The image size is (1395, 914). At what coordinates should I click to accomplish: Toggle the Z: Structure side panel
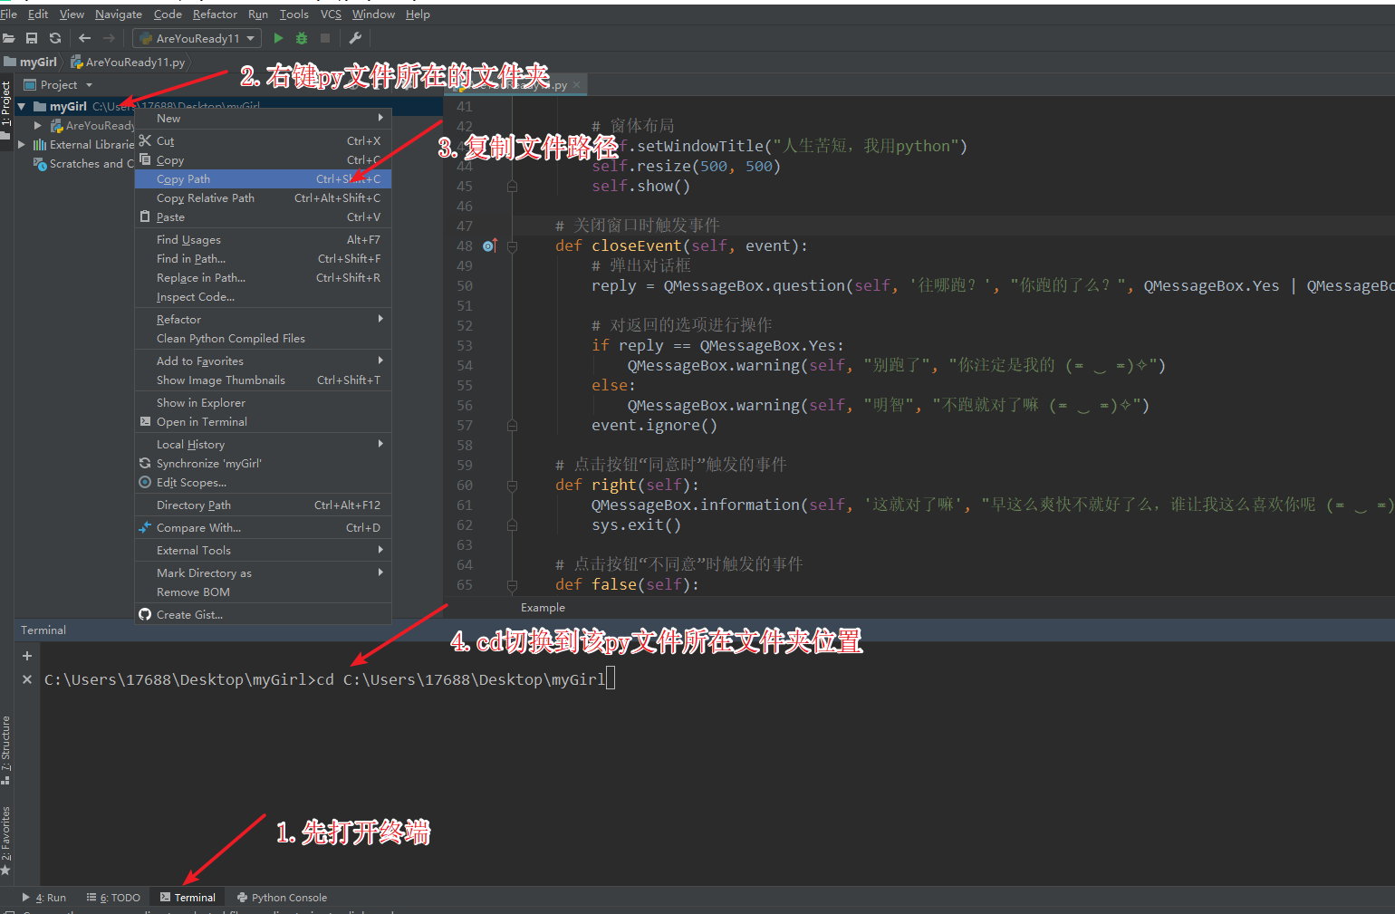[x=6, y=750]
